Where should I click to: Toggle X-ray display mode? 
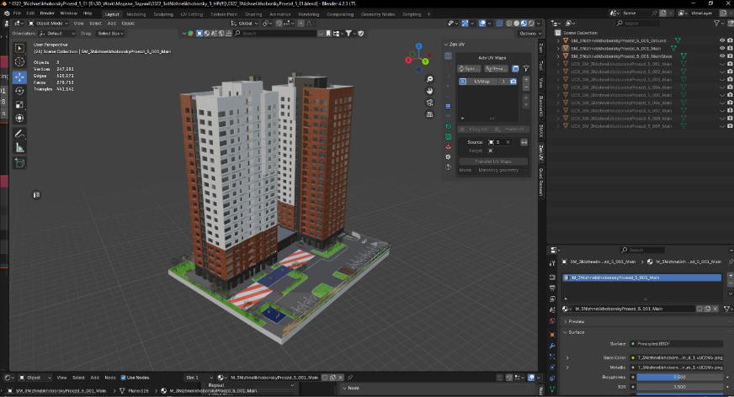click(499, 23)
